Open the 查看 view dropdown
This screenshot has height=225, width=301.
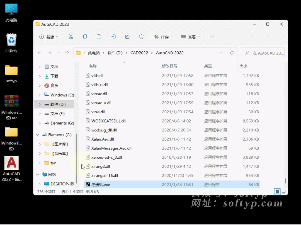[x=190, y=37]
